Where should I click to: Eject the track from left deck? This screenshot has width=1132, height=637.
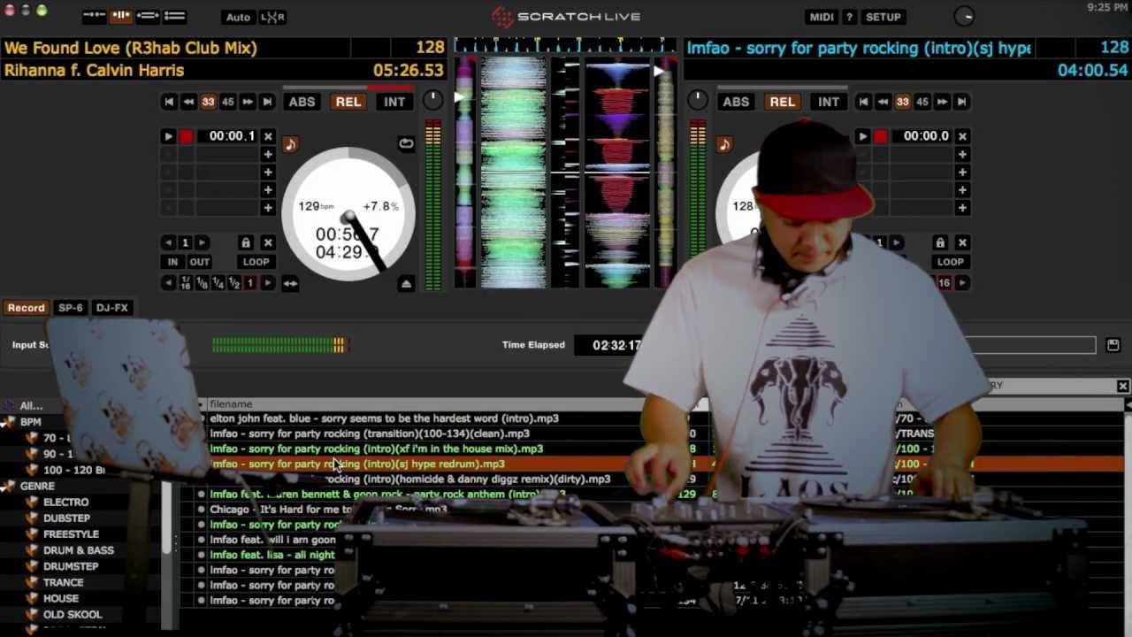click(406, 283)
